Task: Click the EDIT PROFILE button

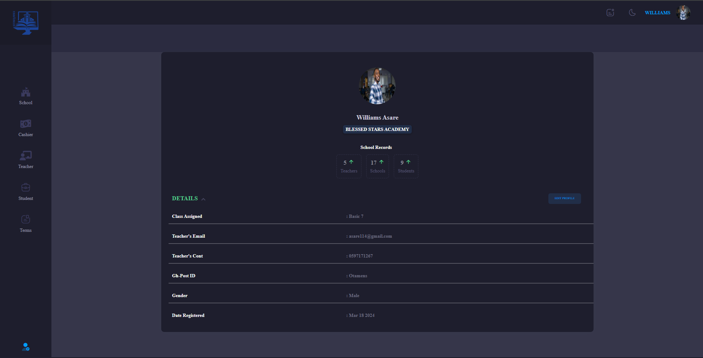Action: pyautogui.click(x=564, y=198)
